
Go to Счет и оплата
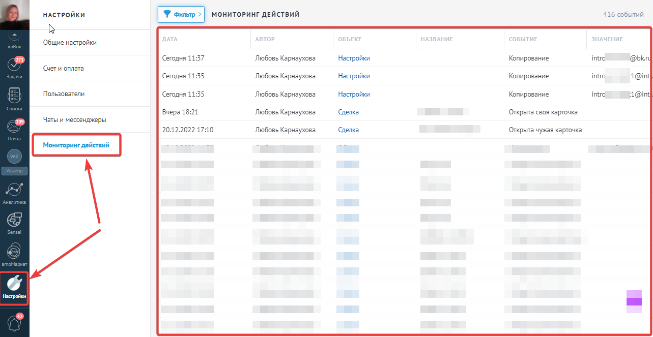tap(64, 68)
